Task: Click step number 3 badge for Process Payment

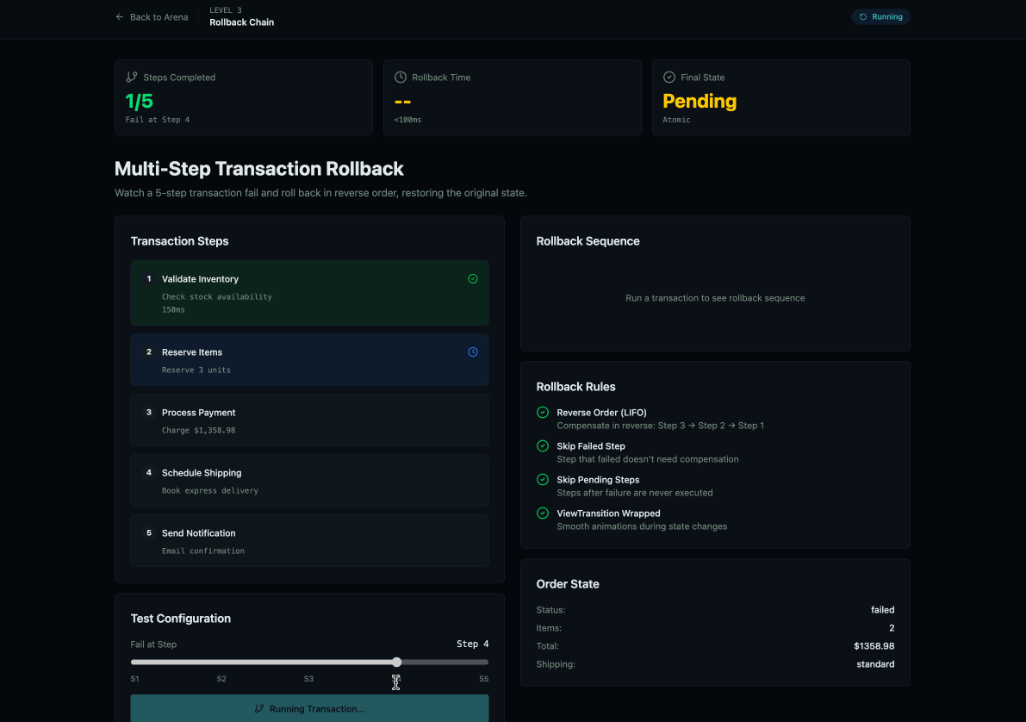Action: click(148, 413)
